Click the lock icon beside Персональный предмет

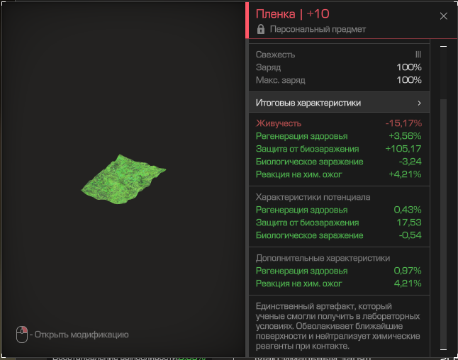coord(260,29)
